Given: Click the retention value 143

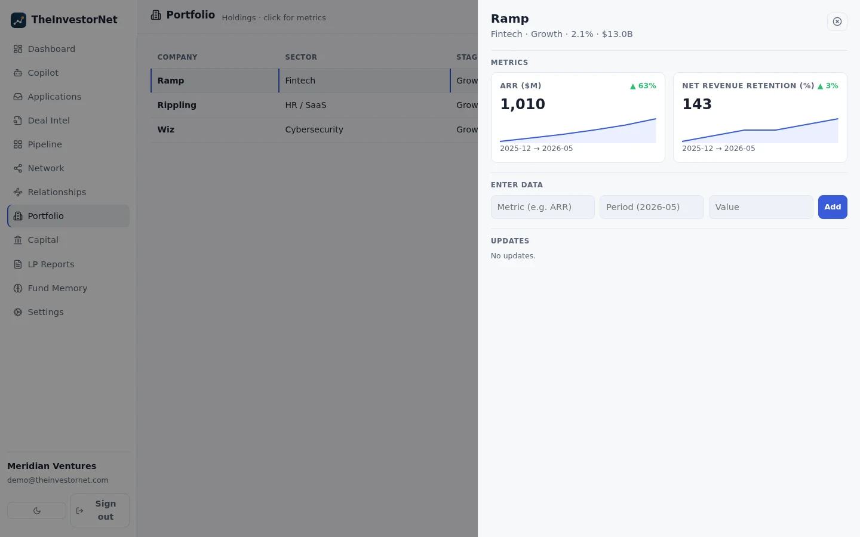Looking at the screenshot, I should (697, 104).
